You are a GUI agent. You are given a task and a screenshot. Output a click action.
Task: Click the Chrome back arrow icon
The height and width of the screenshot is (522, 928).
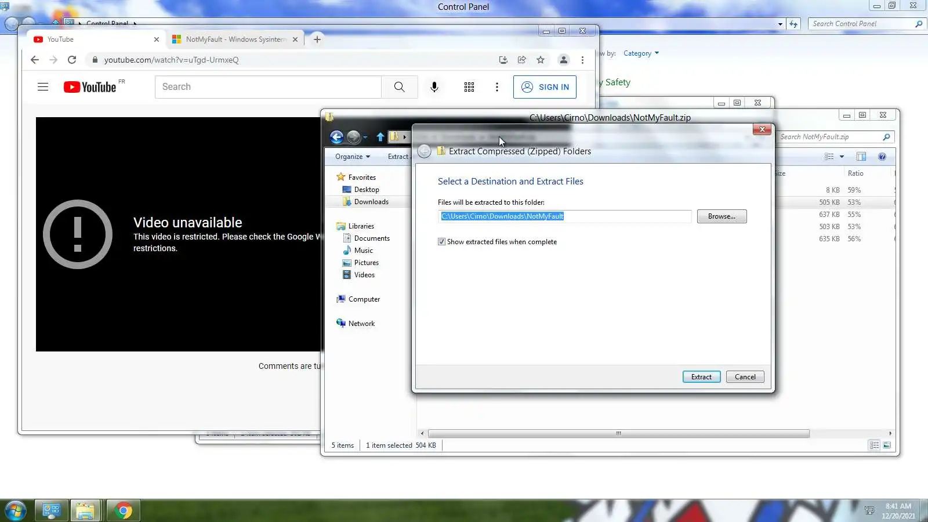pyautogui.click(x=35, y=60)
